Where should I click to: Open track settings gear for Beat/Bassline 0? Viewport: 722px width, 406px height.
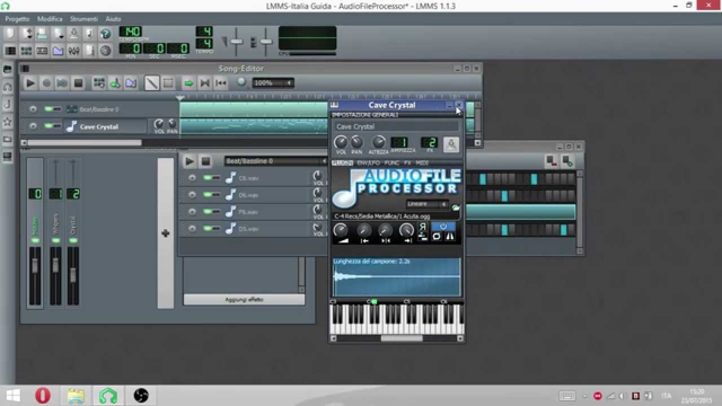coord(33,109)
